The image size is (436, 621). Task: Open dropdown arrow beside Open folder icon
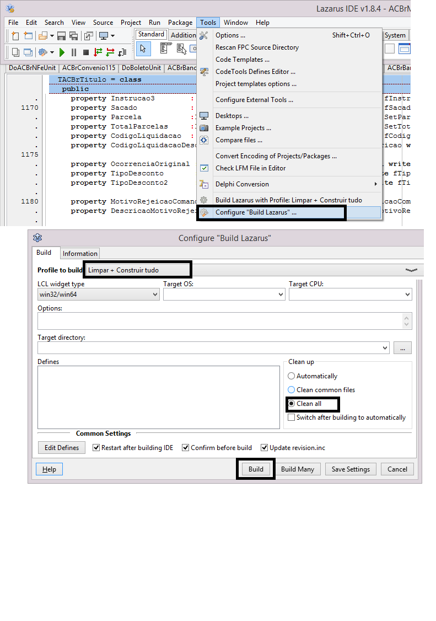[52, 36]
